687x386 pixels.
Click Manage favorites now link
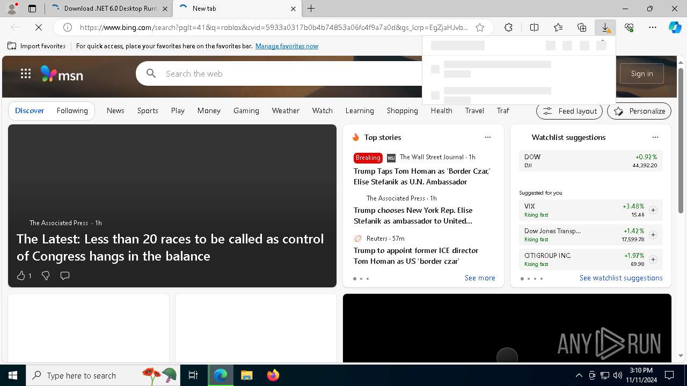coord(287,46)
